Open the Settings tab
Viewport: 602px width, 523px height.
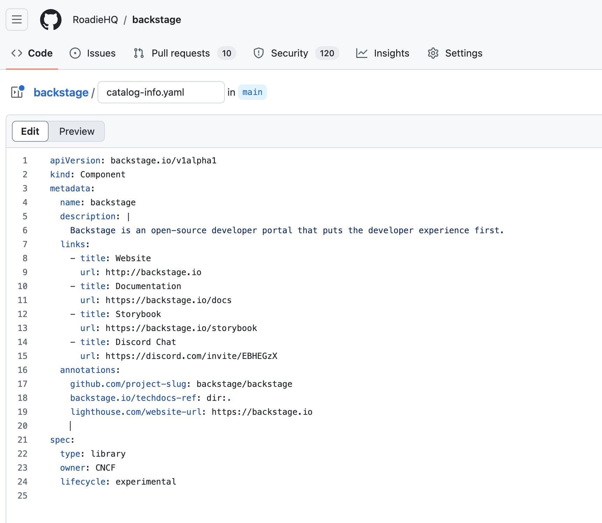455,53
